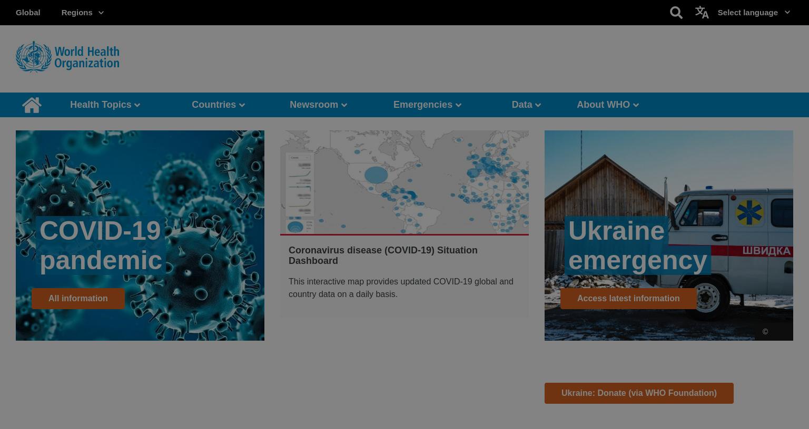This screenshot has width=809, height=429.
Task: Click the chevron next to Regions
Action: pos(101,13)
